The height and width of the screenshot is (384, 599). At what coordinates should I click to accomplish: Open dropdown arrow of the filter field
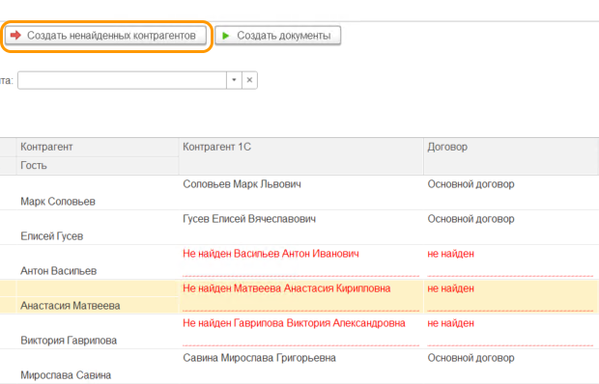tap(234, 80)
